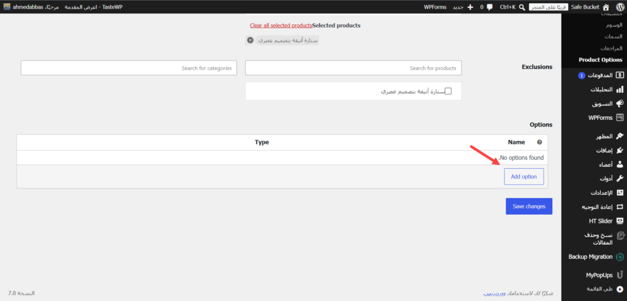Click the No options found text
Image resolution: width=627 pixels, height=301 pixels.
(x=521, y=158)
